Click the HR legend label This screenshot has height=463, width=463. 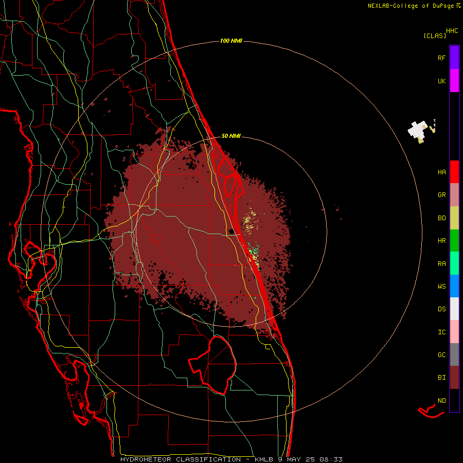(441, 241)
